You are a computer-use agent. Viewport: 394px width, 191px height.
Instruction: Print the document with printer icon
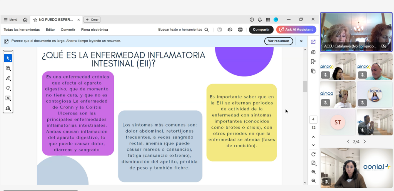click(x=240, y=30)
